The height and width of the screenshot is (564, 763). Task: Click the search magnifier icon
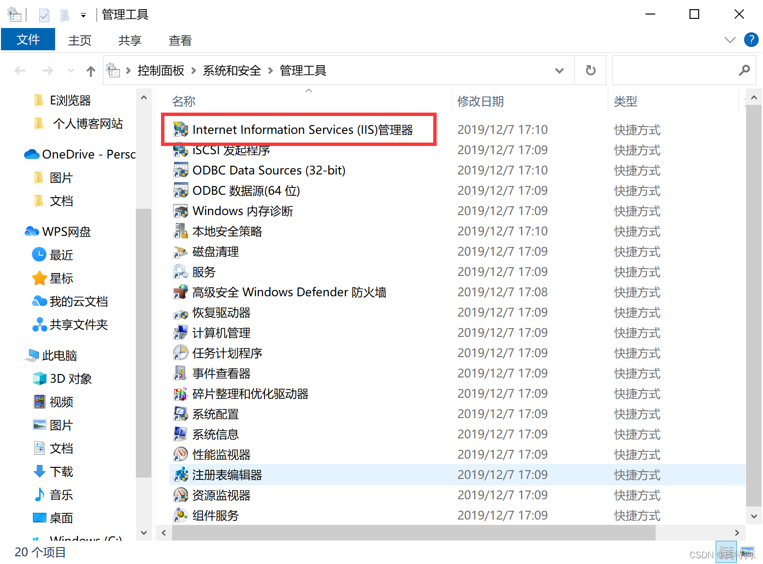[x=744, y=71]
